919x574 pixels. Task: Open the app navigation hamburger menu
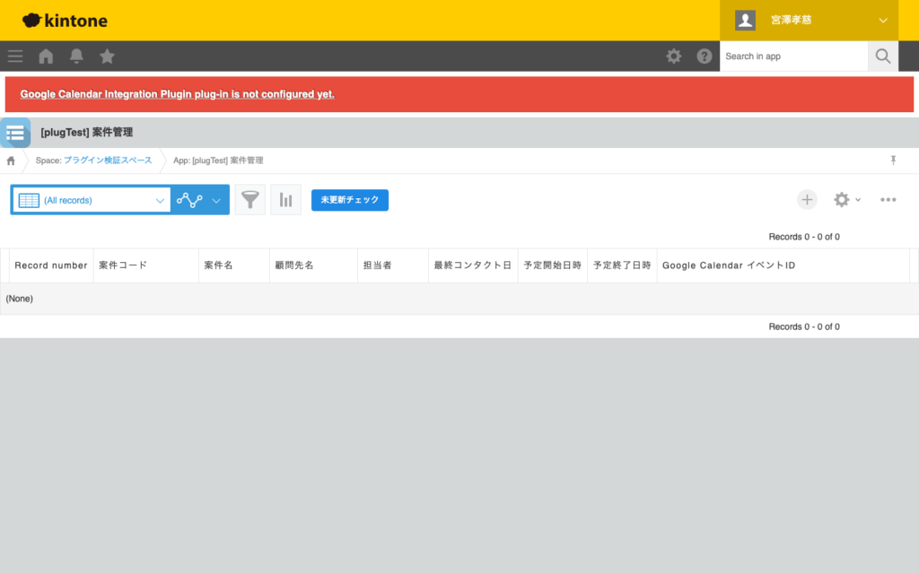(x=14, y=56)
